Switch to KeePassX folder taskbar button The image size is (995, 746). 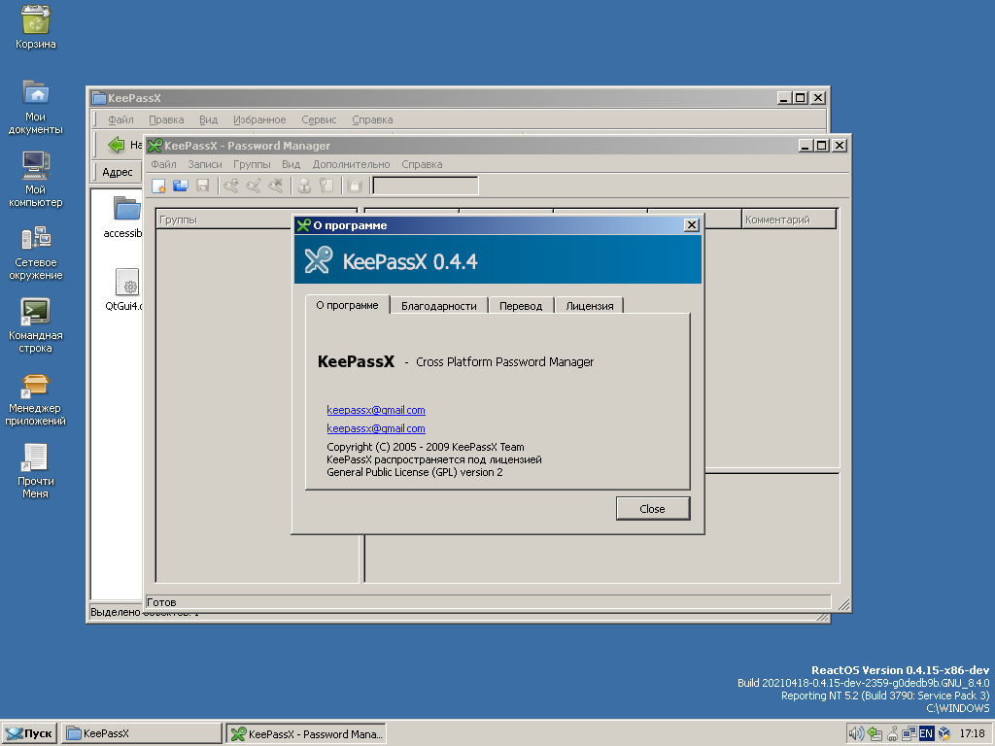click(x=142, y=733)
